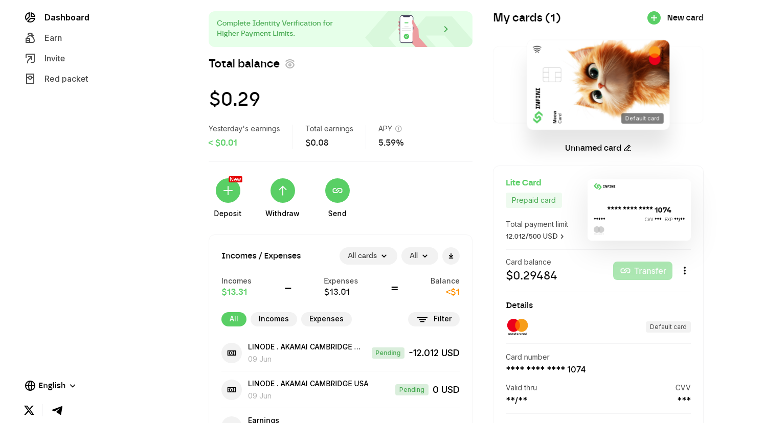Click the Incomes $13.31 amount
Screen dimensions: 765x423
pyautogui.click(x=234, y=292)
